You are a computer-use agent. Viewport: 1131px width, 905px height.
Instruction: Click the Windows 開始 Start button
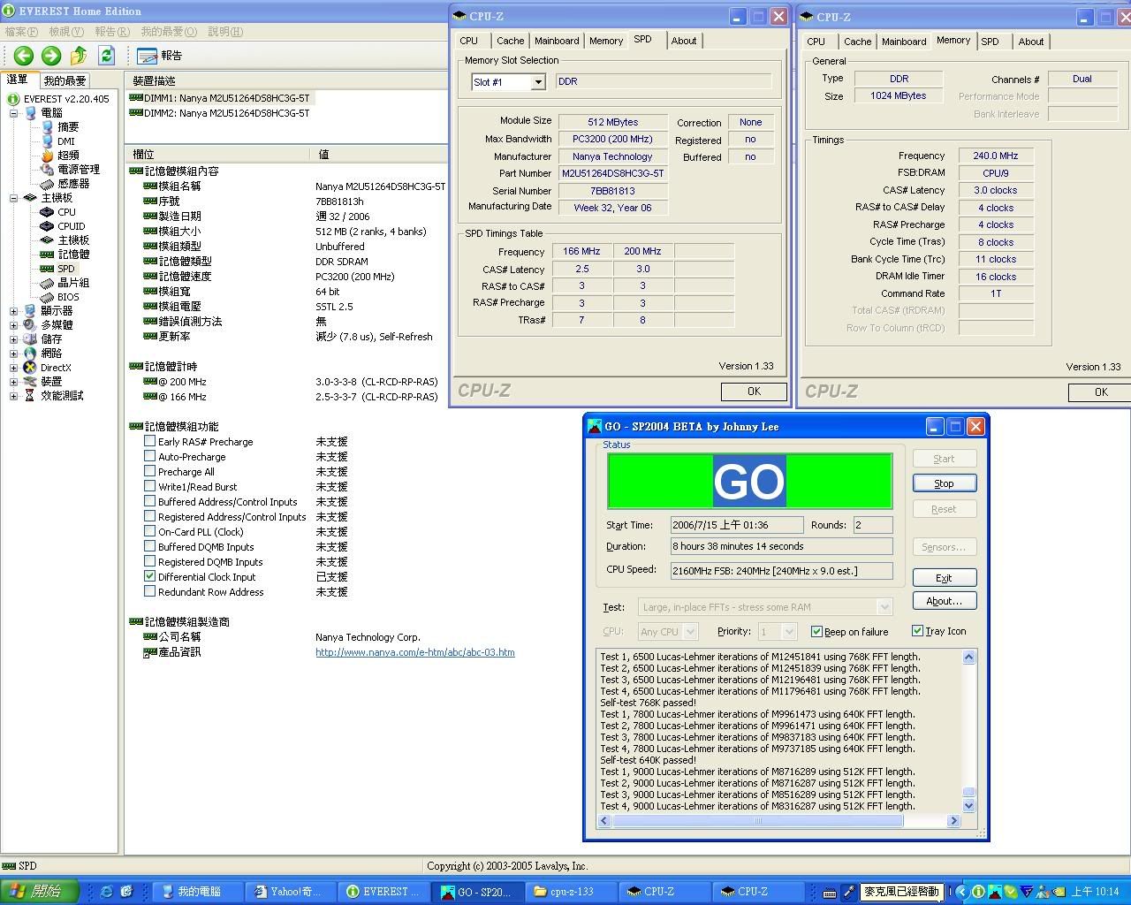[x=38, y=892]
